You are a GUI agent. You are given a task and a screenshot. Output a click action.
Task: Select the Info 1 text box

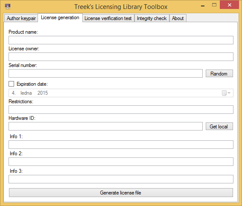tap(121, 145)
